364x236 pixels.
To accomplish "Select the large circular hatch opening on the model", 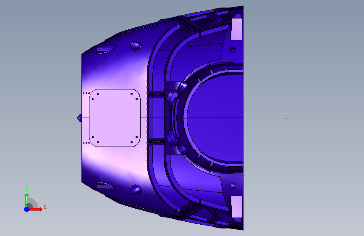I will [215, 118].
